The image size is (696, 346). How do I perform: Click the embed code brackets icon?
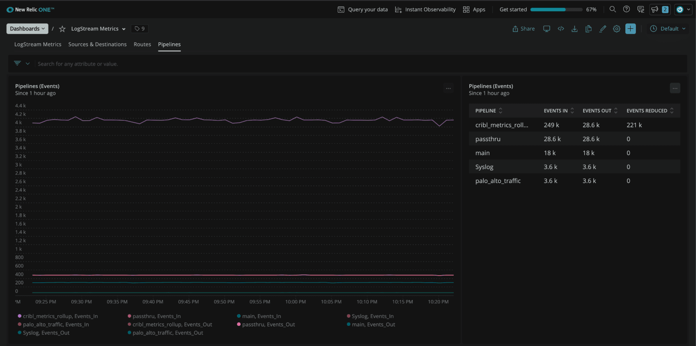pos(561,29)
